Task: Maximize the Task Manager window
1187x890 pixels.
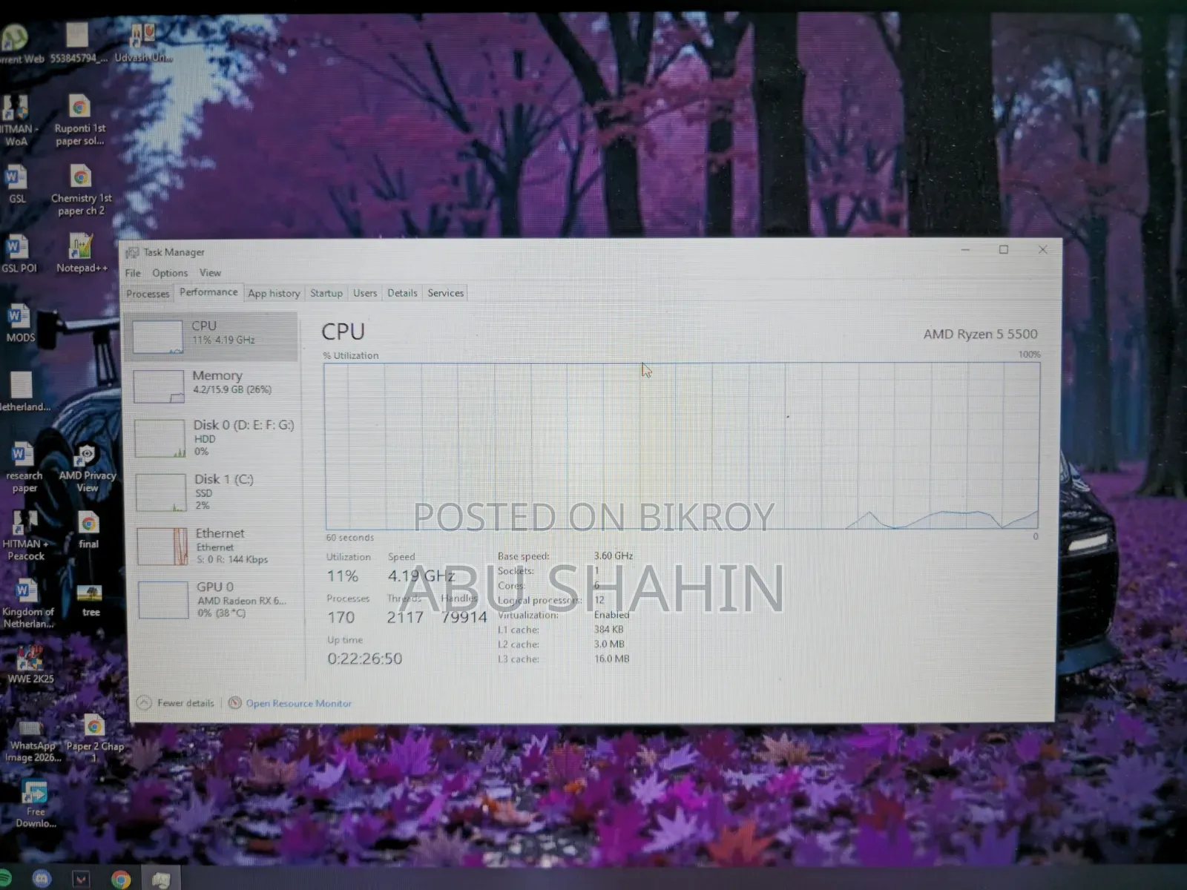Action: [x=1004, y=250]
